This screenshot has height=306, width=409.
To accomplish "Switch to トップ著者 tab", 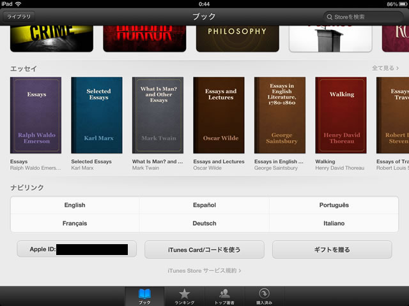I will [x=224, y=296].
